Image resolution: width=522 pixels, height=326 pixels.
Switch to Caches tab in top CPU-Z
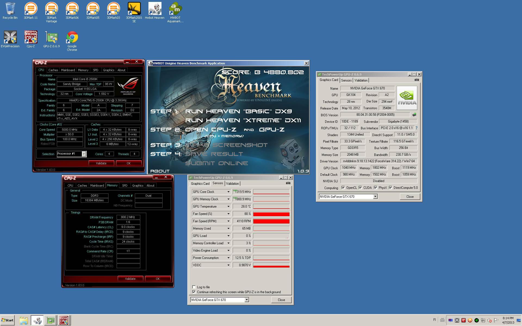53,70
